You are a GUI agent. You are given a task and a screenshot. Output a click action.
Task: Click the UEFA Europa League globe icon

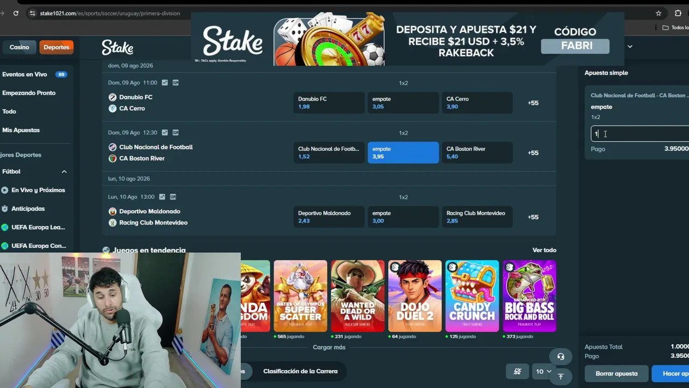[x=5, y=227]
